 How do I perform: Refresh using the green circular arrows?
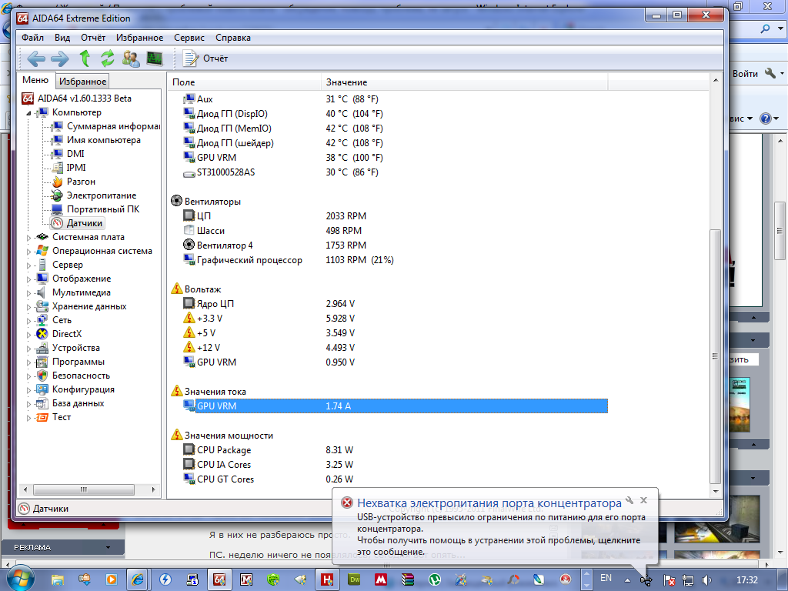107,58
